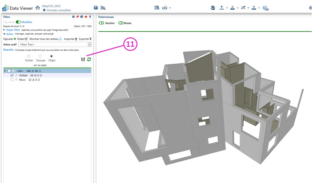Click the 3D cube icon in toolbar
Screen dimensions: 312x183
265,8
